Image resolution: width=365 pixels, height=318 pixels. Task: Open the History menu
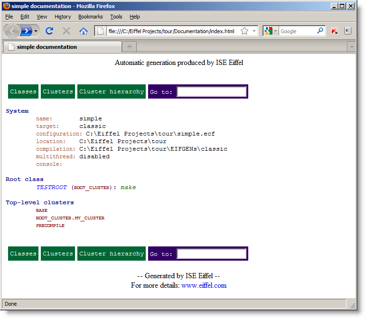[63, 17]
